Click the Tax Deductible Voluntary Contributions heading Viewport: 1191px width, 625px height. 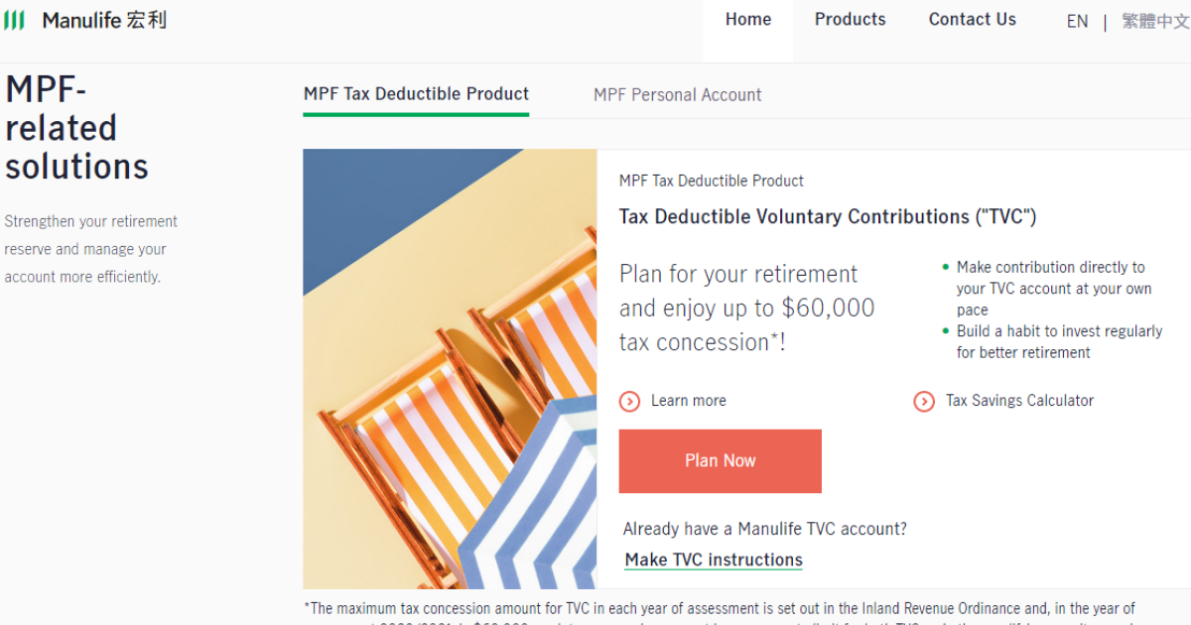pos(827,217)
